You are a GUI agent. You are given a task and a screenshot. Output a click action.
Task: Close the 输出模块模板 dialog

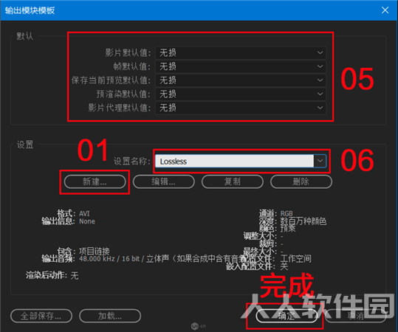[385, 10]
